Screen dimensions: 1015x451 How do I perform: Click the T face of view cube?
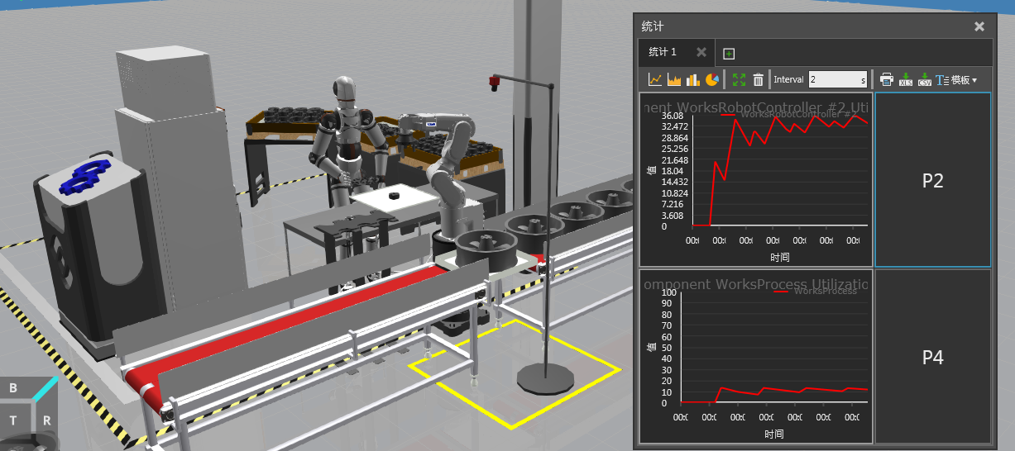(x=13, y=420)
